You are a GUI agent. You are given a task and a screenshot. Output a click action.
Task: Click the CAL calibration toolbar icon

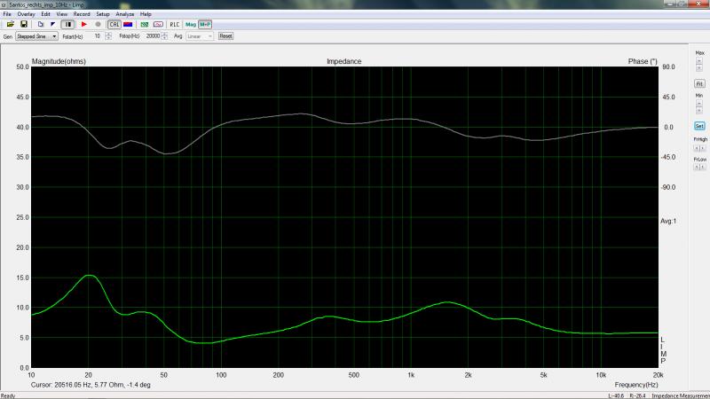pos(114,24)
